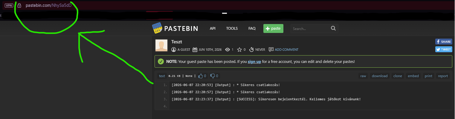The image size is (455, 119).
Task: Click the Facebook SHARE button
Action: pos(444,42)
